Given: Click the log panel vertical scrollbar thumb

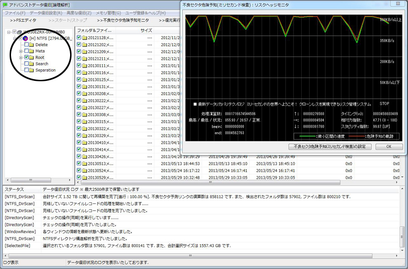Looking at the screenshot, I should pos(402,237).
